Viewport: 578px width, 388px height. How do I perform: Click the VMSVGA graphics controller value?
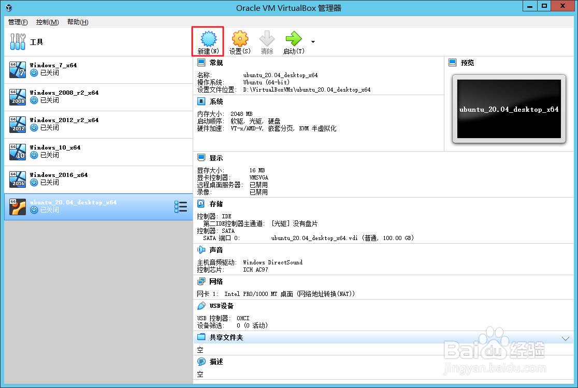(259, 177)
